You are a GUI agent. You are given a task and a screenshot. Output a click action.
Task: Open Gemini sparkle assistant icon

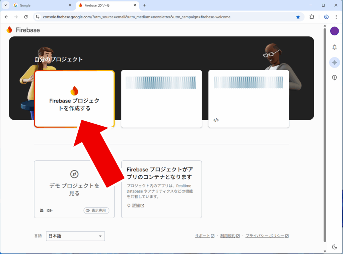(x=334, y=62)
